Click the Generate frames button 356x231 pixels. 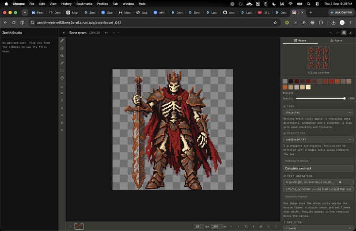pos(318,197)
